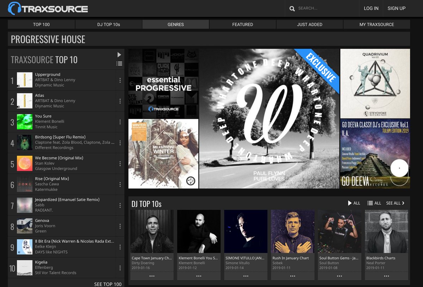Play the Traxsource Top 10 list
This screenshot has width=423, height=287.
(x=119, y=55)
